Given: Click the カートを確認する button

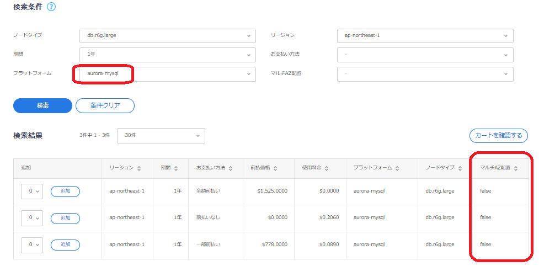Looking at the screenshot, I should pos(498,136).
